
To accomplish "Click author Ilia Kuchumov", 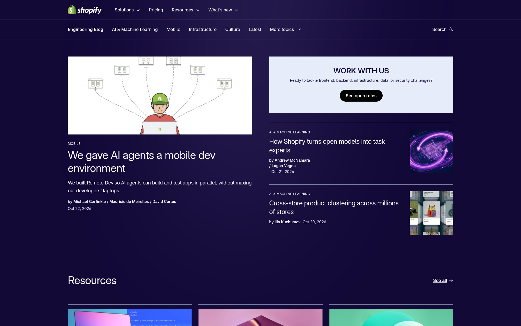I will (288, 222).
